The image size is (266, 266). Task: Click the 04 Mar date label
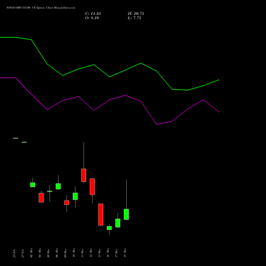[40, 253]
